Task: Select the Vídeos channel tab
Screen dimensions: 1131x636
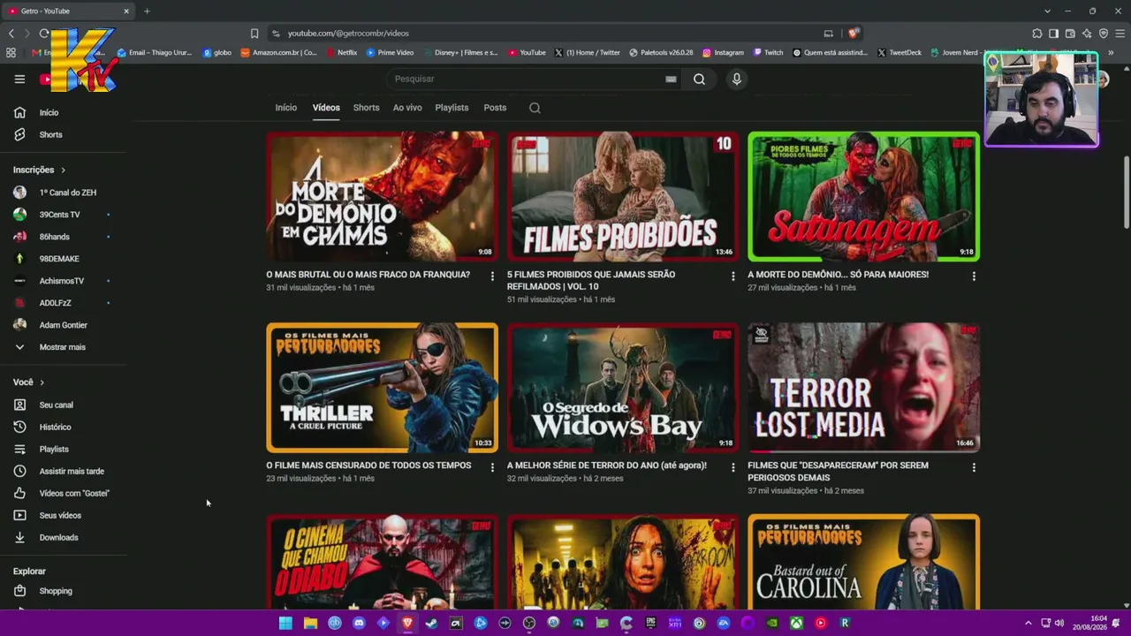Action: pos(326,108)
